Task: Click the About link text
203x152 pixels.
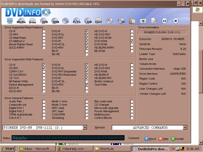Action: (x=152, y=139)
